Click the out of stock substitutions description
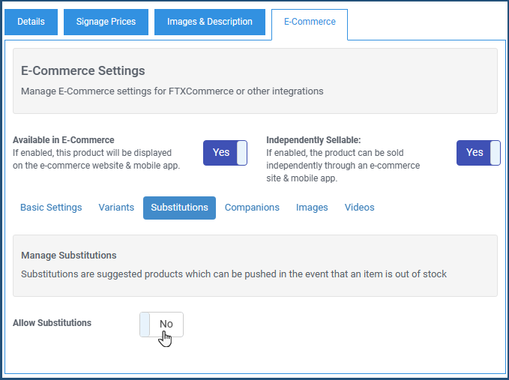Viewport: 509px width, 380px height. [234, 274]
